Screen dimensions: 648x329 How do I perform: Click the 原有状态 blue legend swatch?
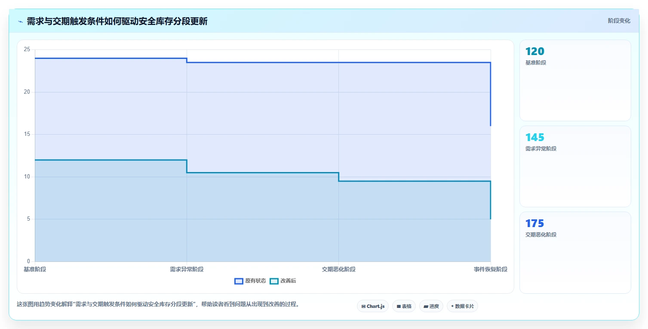tap(239, 281)
